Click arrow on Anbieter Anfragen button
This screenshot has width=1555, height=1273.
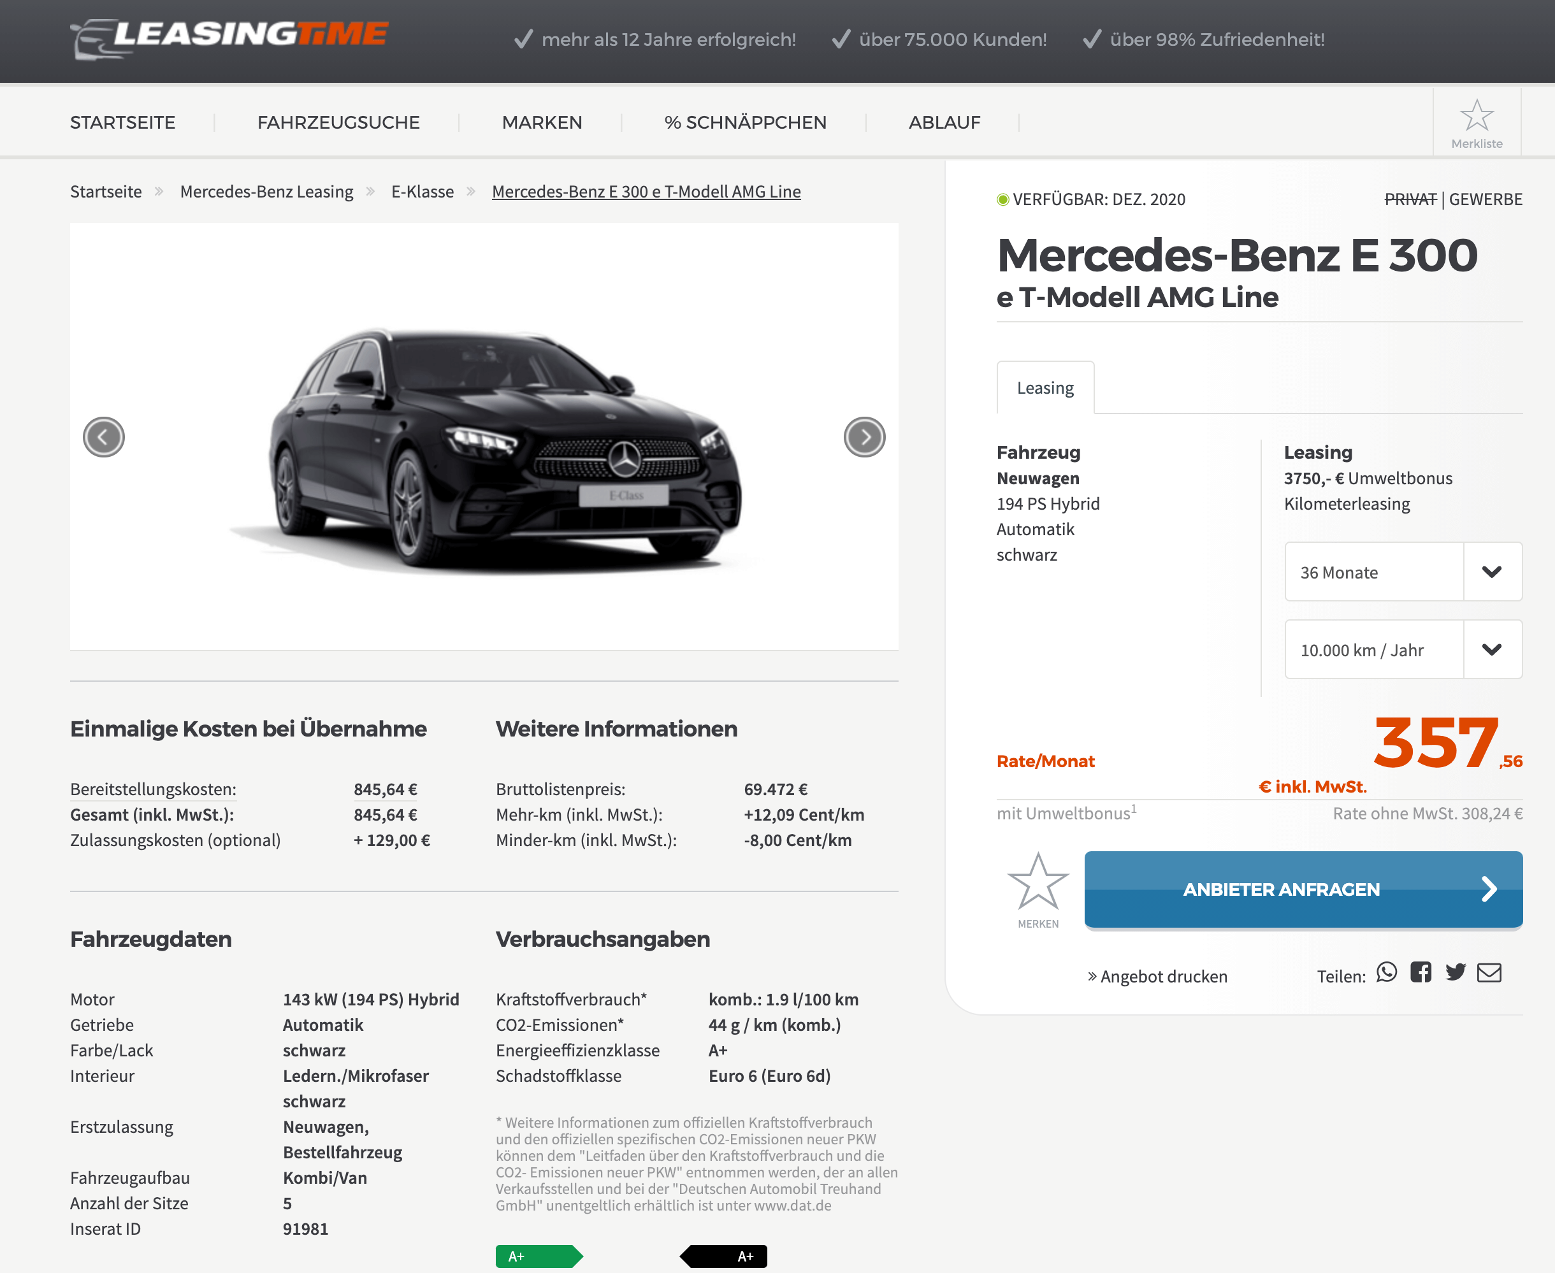1488,889
